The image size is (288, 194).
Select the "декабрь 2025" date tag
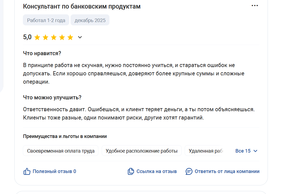click(x=90, y=20)
